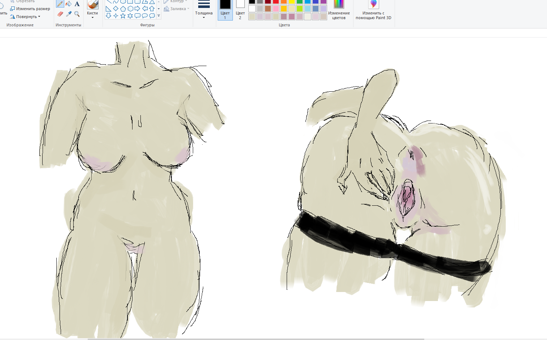Image resolution: width=547 pixels, height=340 pixels.
Task: Choose the down arrow shape
Action: tap(108, 16)
